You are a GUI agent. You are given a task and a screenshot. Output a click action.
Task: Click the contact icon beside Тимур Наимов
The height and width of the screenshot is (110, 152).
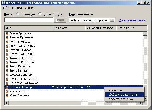click(7, 71)
